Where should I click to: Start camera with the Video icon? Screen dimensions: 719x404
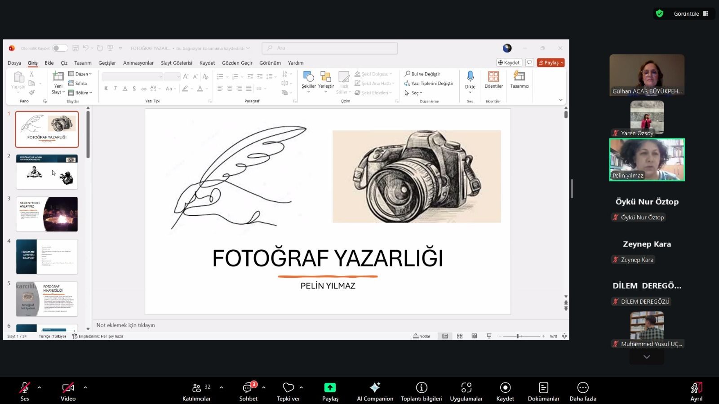(x=68, y=387)
